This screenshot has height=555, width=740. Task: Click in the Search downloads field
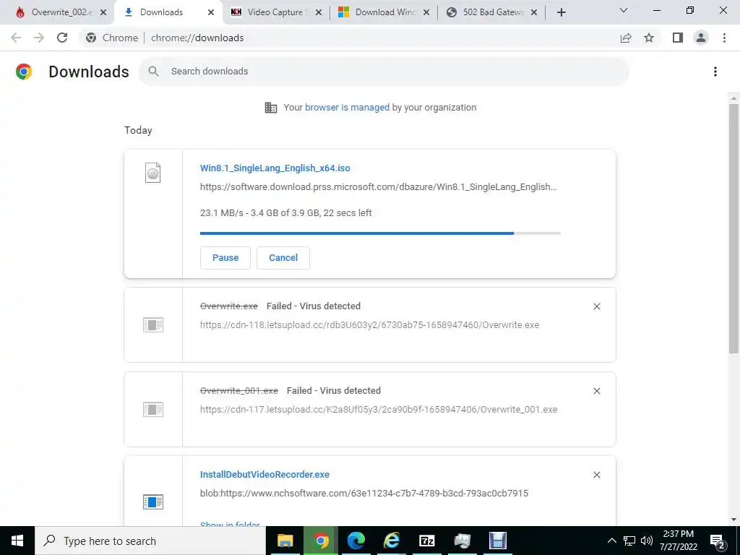click(x=384, y=72)
